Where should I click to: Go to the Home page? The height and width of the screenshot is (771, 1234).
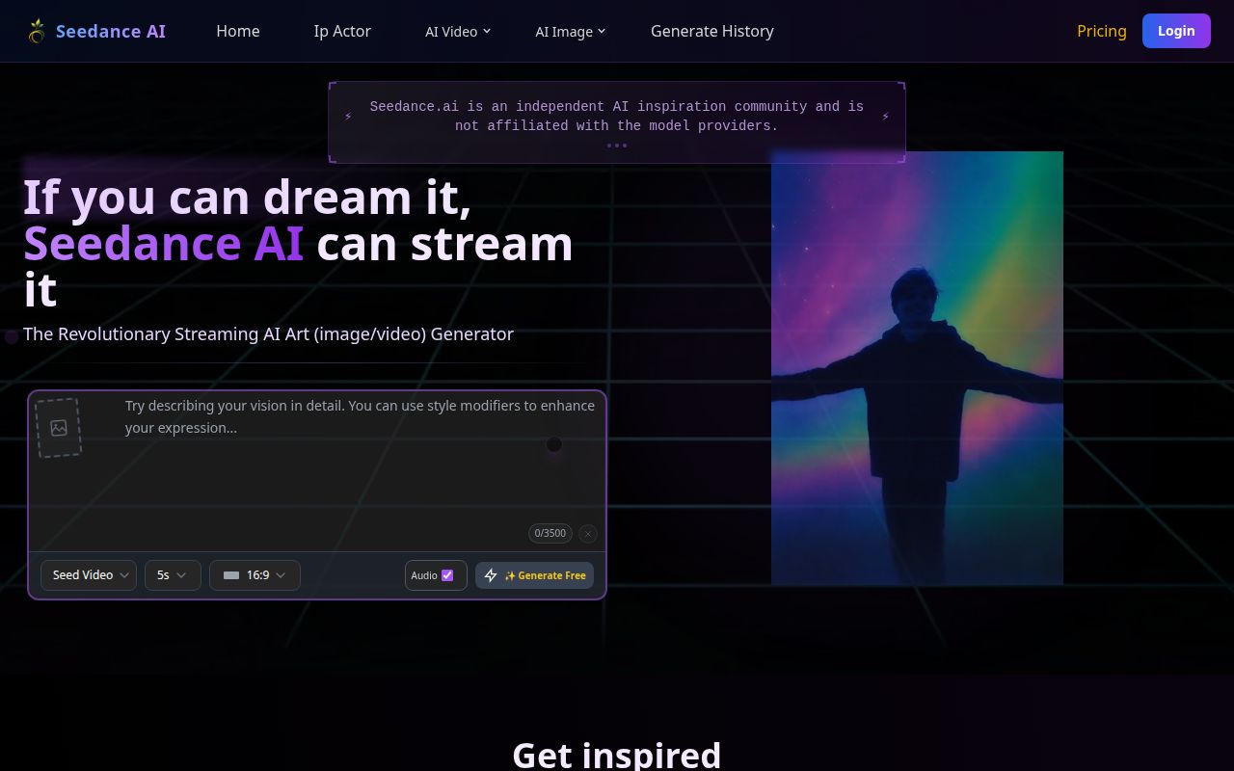click(x=238, y=31)
